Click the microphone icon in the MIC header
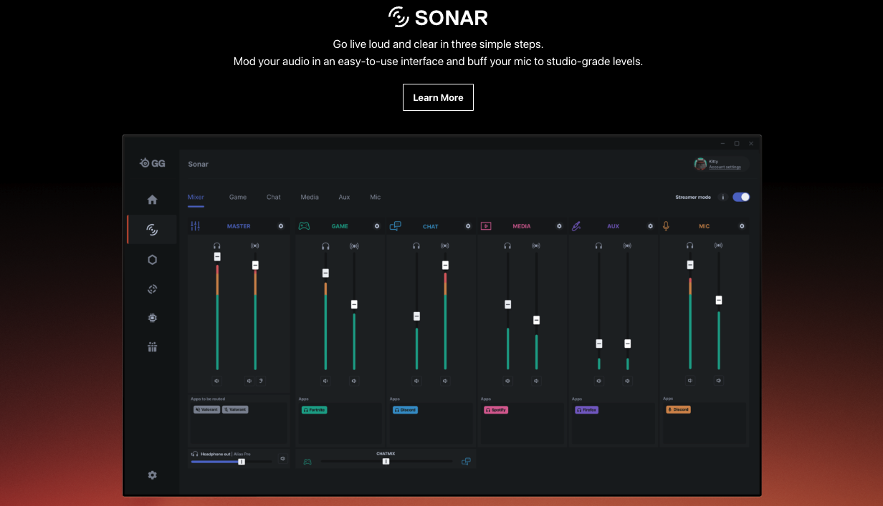883x506 pixels. click(666, 226)
